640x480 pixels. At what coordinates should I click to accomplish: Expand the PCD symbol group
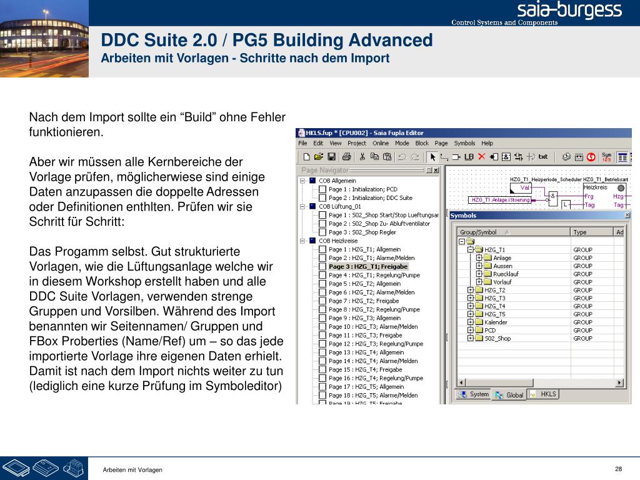coord(470,330)
